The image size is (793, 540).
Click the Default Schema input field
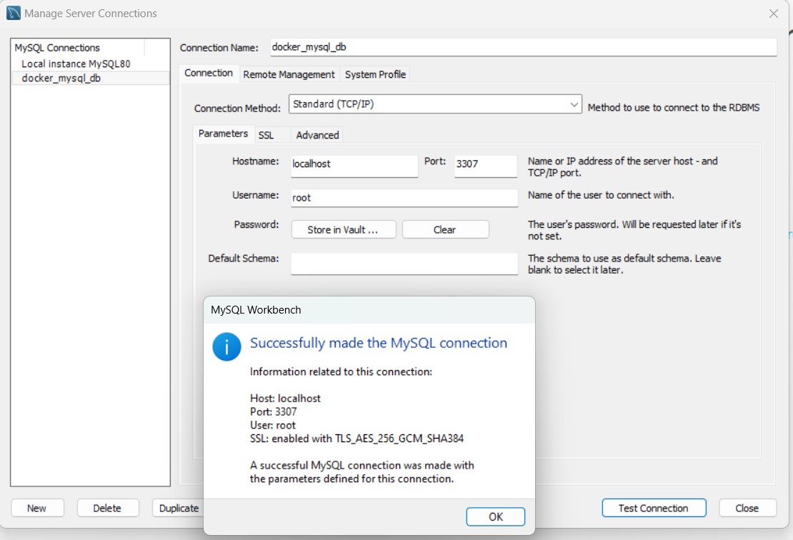click(404, 263)
